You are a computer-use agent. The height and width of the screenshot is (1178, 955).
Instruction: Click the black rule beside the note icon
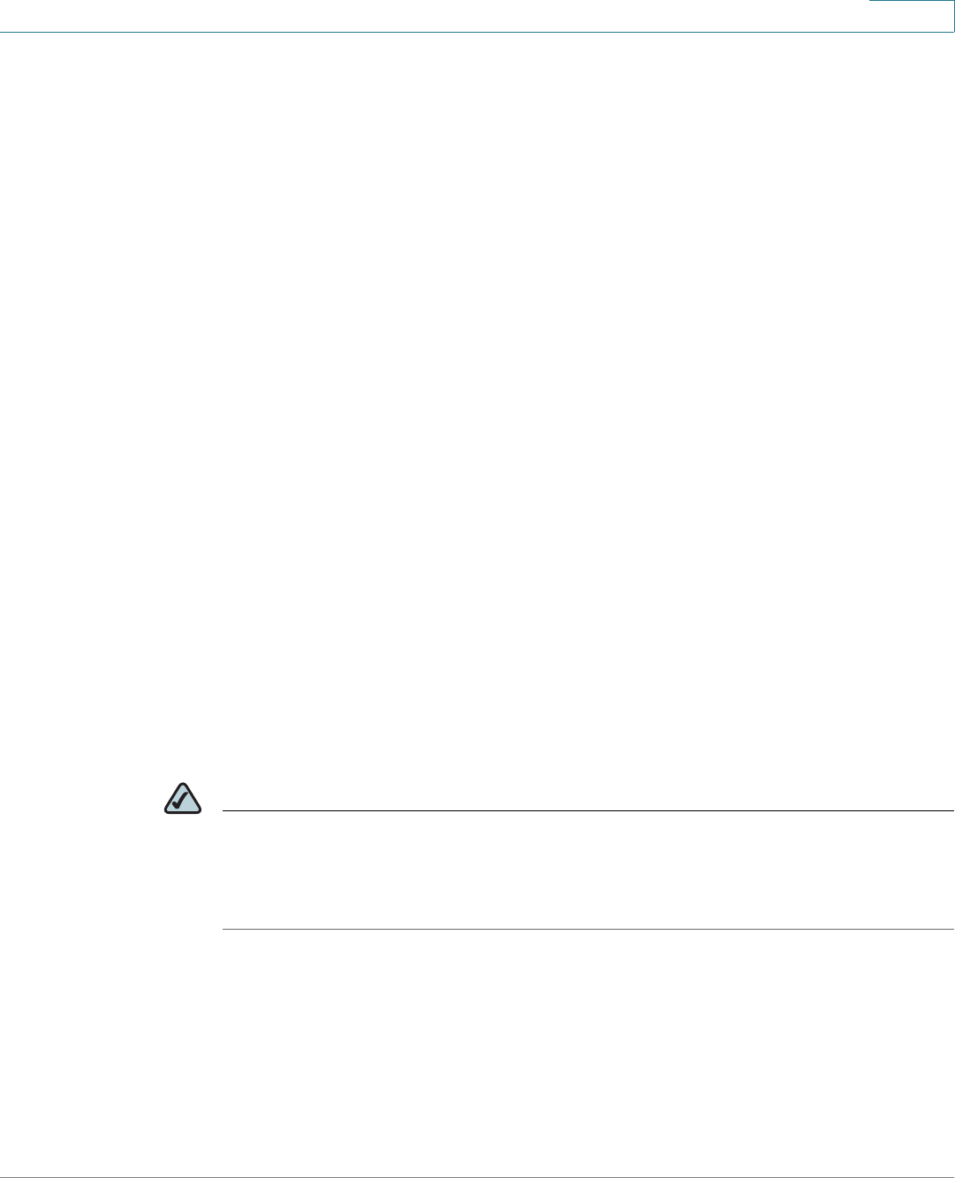click(x=588, y=810)
